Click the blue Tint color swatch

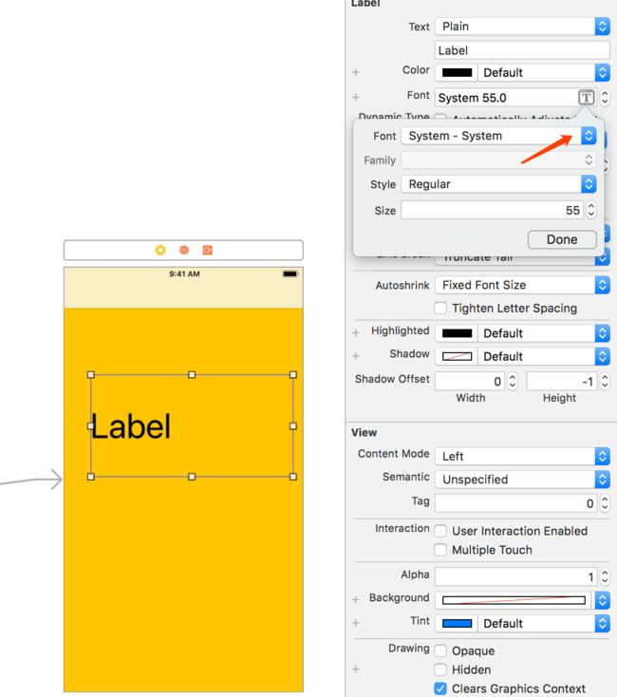pyautogui.click(x=457, y=623)
